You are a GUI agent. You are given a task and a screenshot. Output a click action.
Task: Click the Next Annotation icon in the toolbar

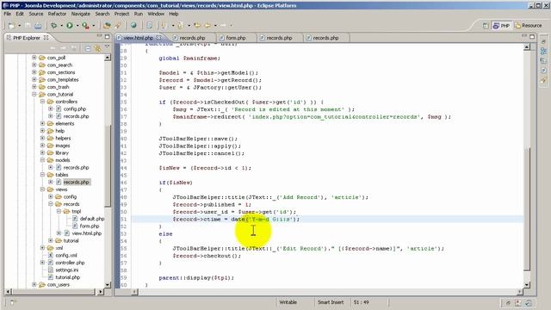click(x=164, y=25)
